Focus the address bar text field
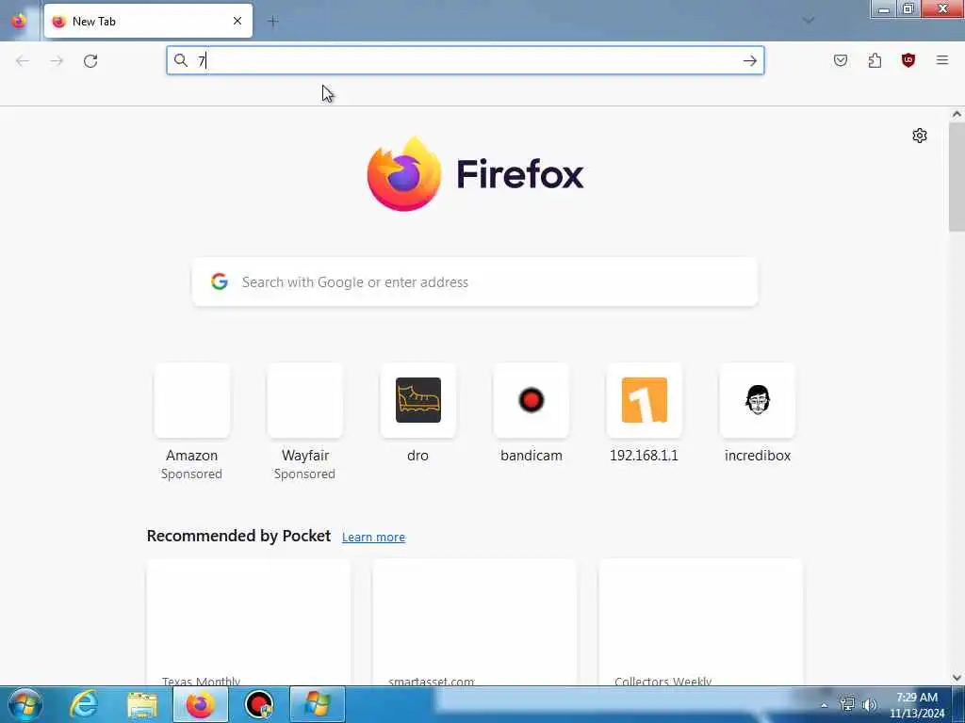The height and width of the screenshot is (723, 965). [x=466, y=60]
